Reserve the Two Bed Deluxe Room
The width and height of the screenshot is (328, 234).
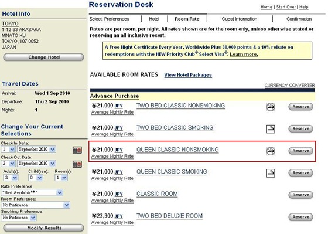tap(300, 217)
